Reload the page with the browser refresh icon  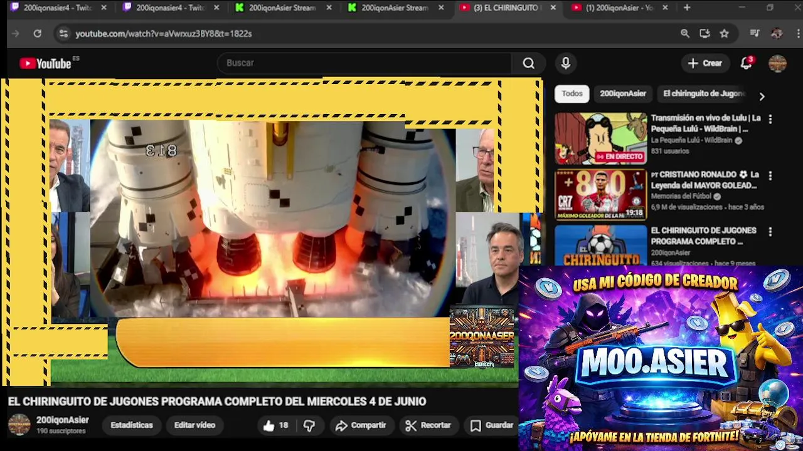click(38, 34)
